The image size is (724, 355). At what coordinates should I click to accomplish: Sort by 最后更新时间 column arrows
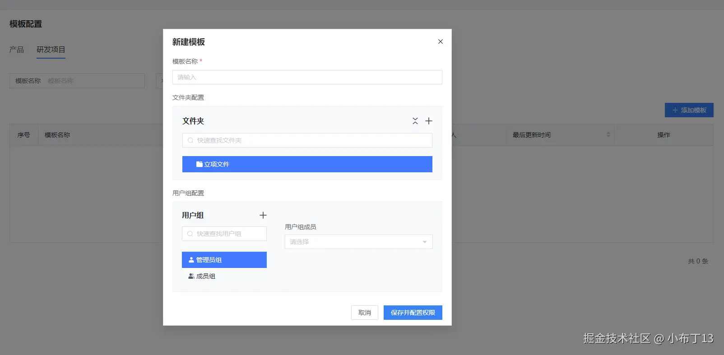[608, 134]
